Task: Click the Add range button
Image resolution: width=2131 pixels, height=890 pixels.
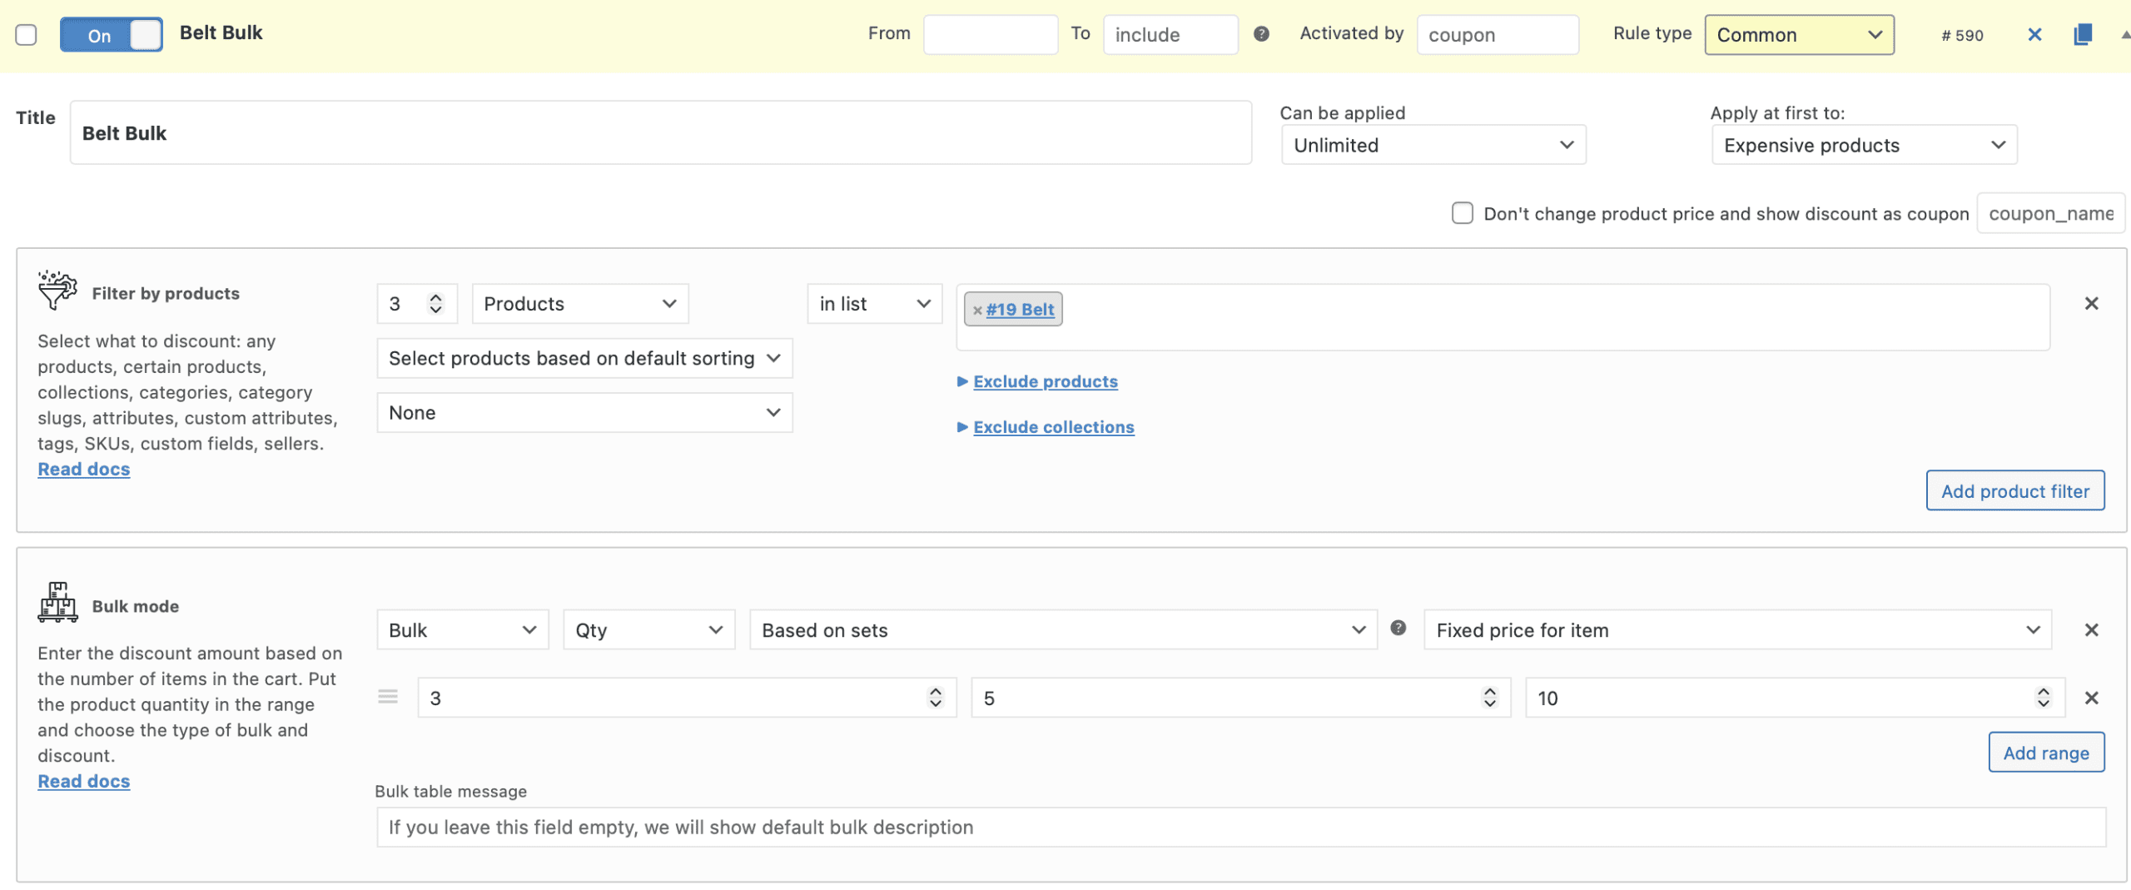Action: [x=2045, y=753]
